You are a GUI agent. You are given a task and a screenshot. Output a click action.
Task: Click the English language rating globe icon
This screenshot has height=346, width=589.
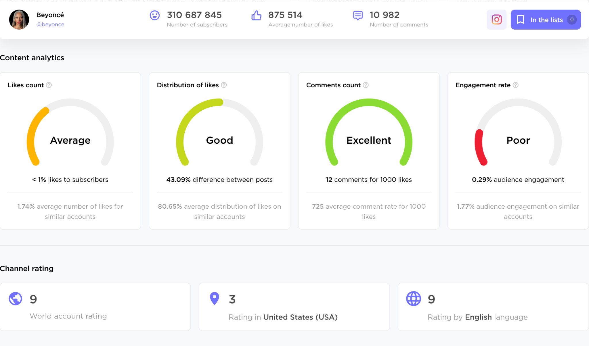tap(413, 299)
